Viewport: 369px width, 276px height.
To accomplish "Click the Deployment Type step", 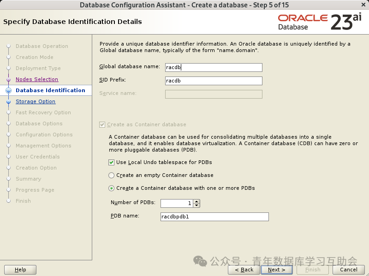I will 38,68.
